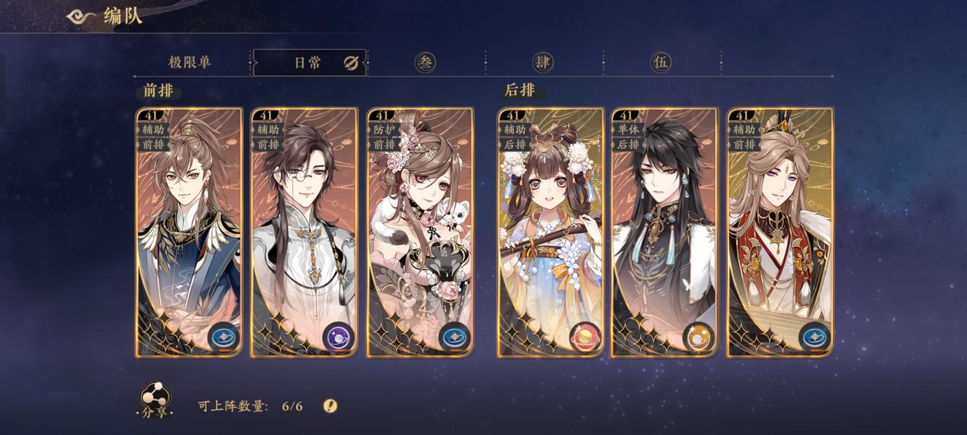Select the 防护 front-row character with flowers
967x435 pixels.
point(420,232)
